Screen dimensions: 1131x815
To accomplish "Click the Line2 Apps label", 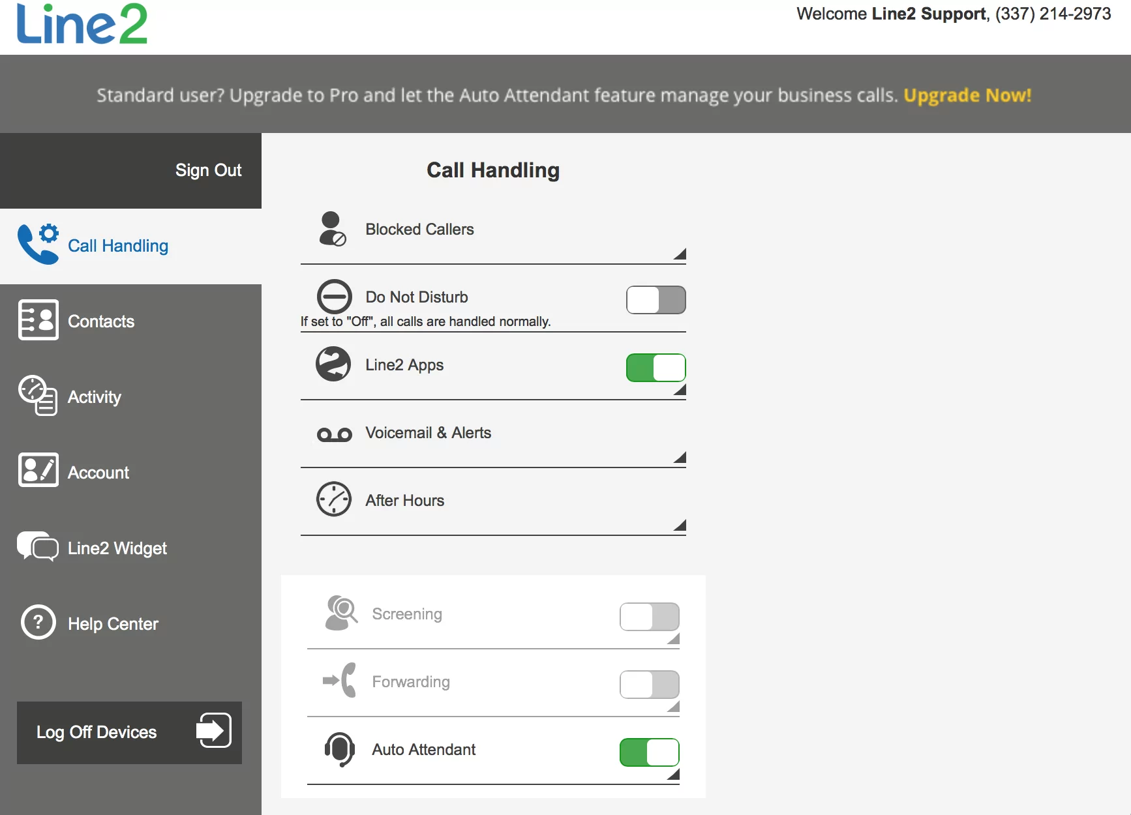I will (404, 365).
